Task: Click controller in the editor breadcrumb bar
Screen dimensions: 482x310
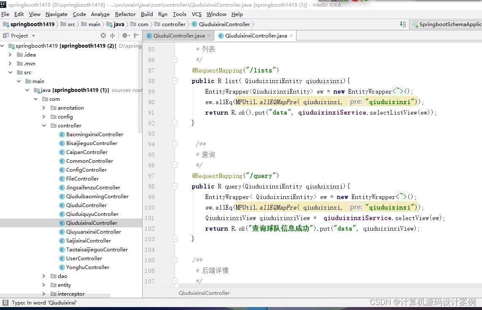Action: (x=170, y=24)
